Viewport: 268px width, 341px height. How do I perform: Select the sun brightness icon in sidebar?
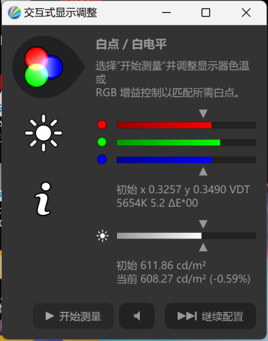coord(44,133)
